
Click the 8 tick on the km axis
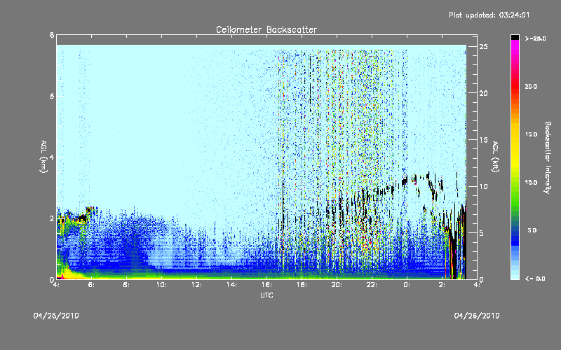(52, 35)
